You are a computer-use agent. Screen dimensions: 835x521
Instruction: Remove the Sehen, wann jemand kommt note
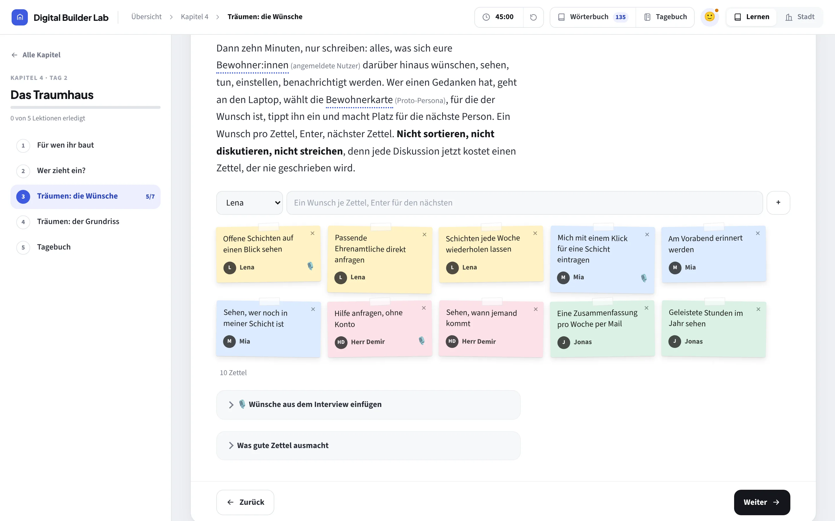tap(536, 309)
